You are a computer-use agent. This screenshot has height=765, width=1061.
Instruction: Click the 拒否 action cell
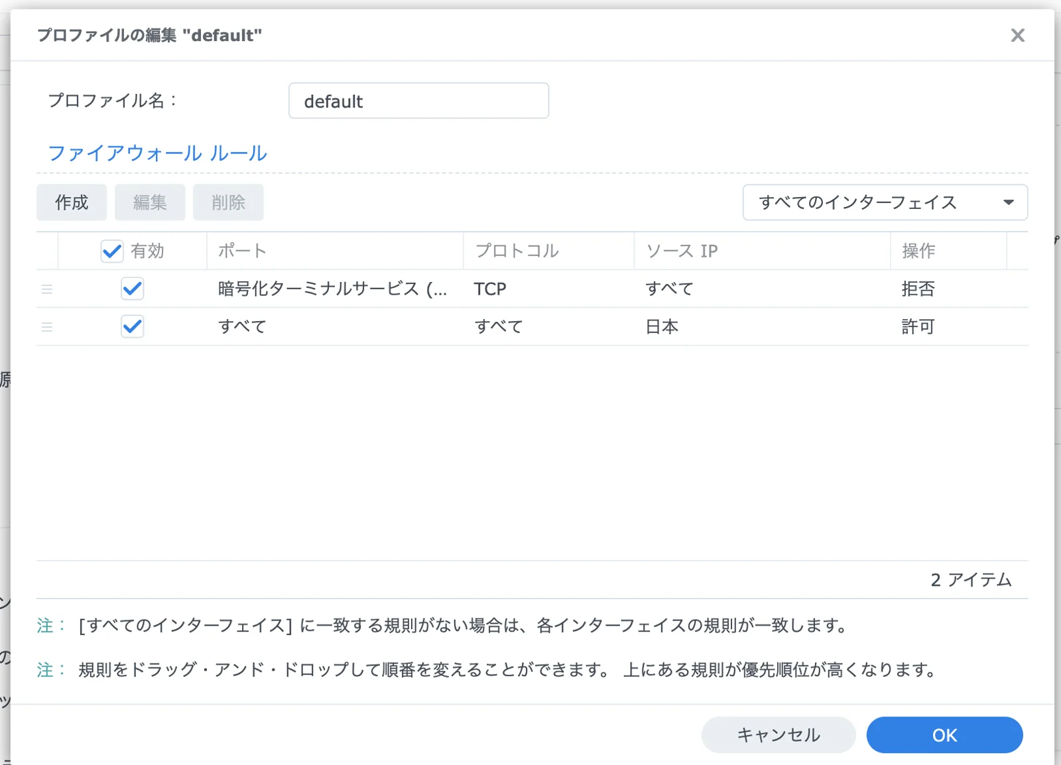coord(918,289)
